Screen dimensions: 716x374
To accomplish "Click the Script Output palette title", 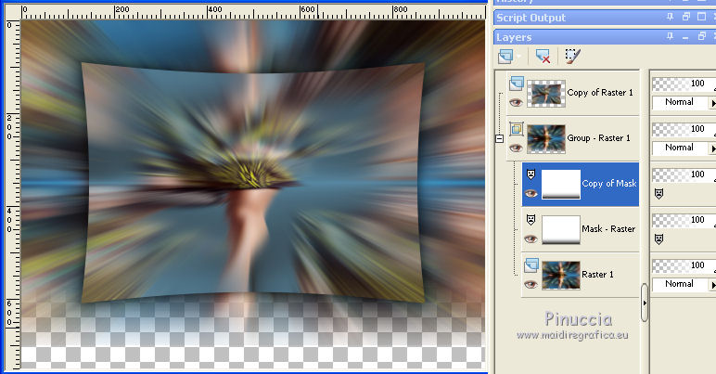I will coord(531,18).
